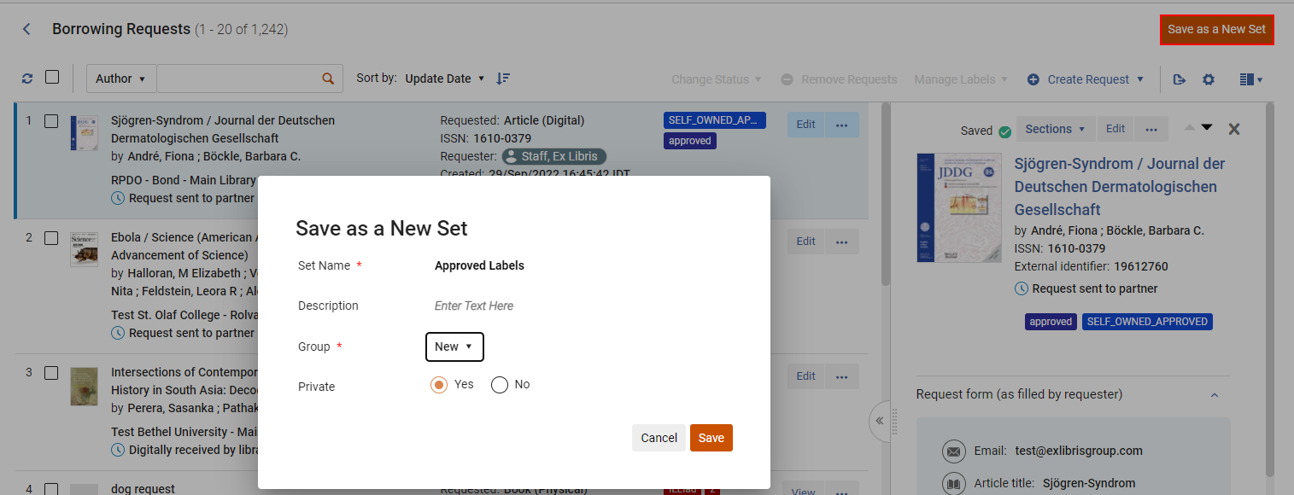
Task: Toggle sort direction icon
Action: tap(503, 79)
